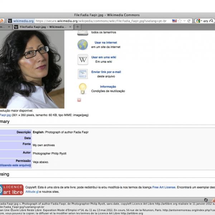Click the 'My own archives' source text
This screenshot has width=215, height=215.
(x=44, y=145)
